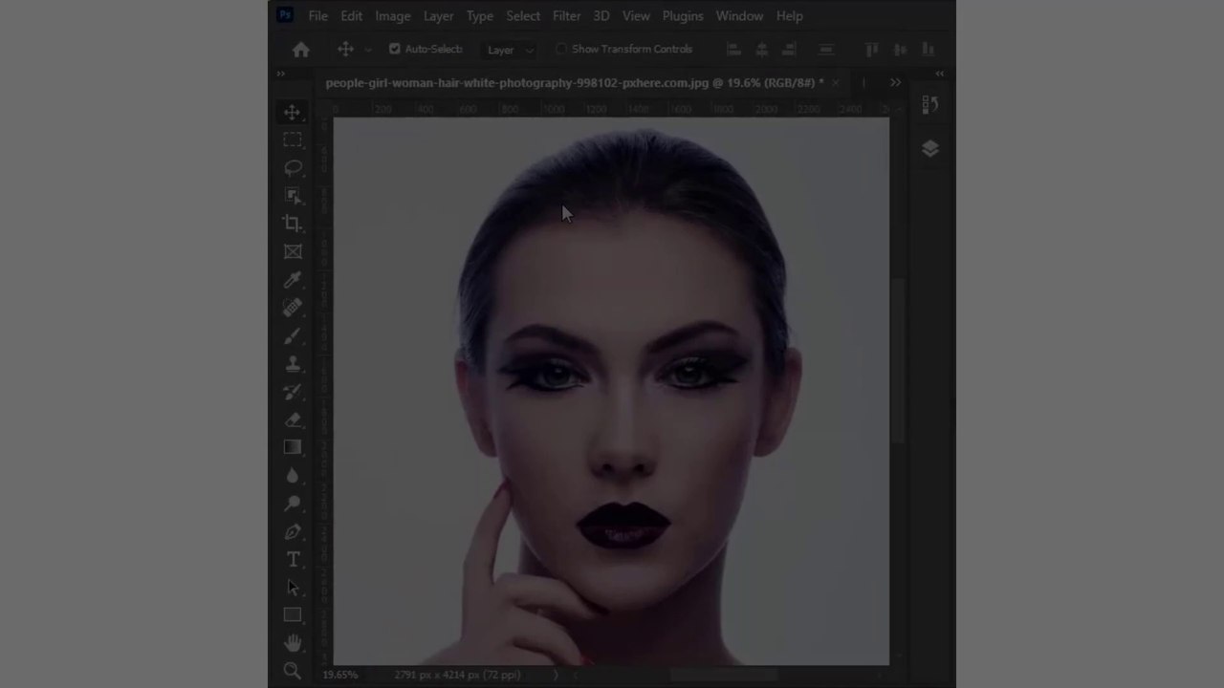Open the 3D menu
Screen dimensions: 1224x688
[601, 15]
